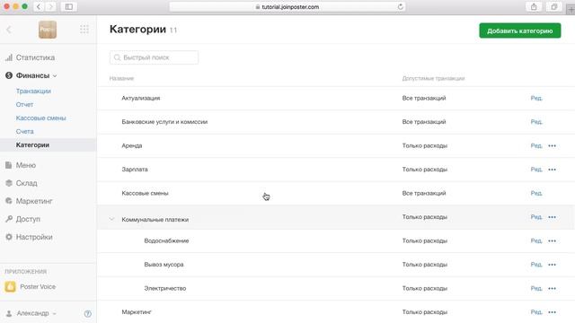Go forward in Safari browser
The height and width of the screenshot is (323, 575).
click(50, 6)
